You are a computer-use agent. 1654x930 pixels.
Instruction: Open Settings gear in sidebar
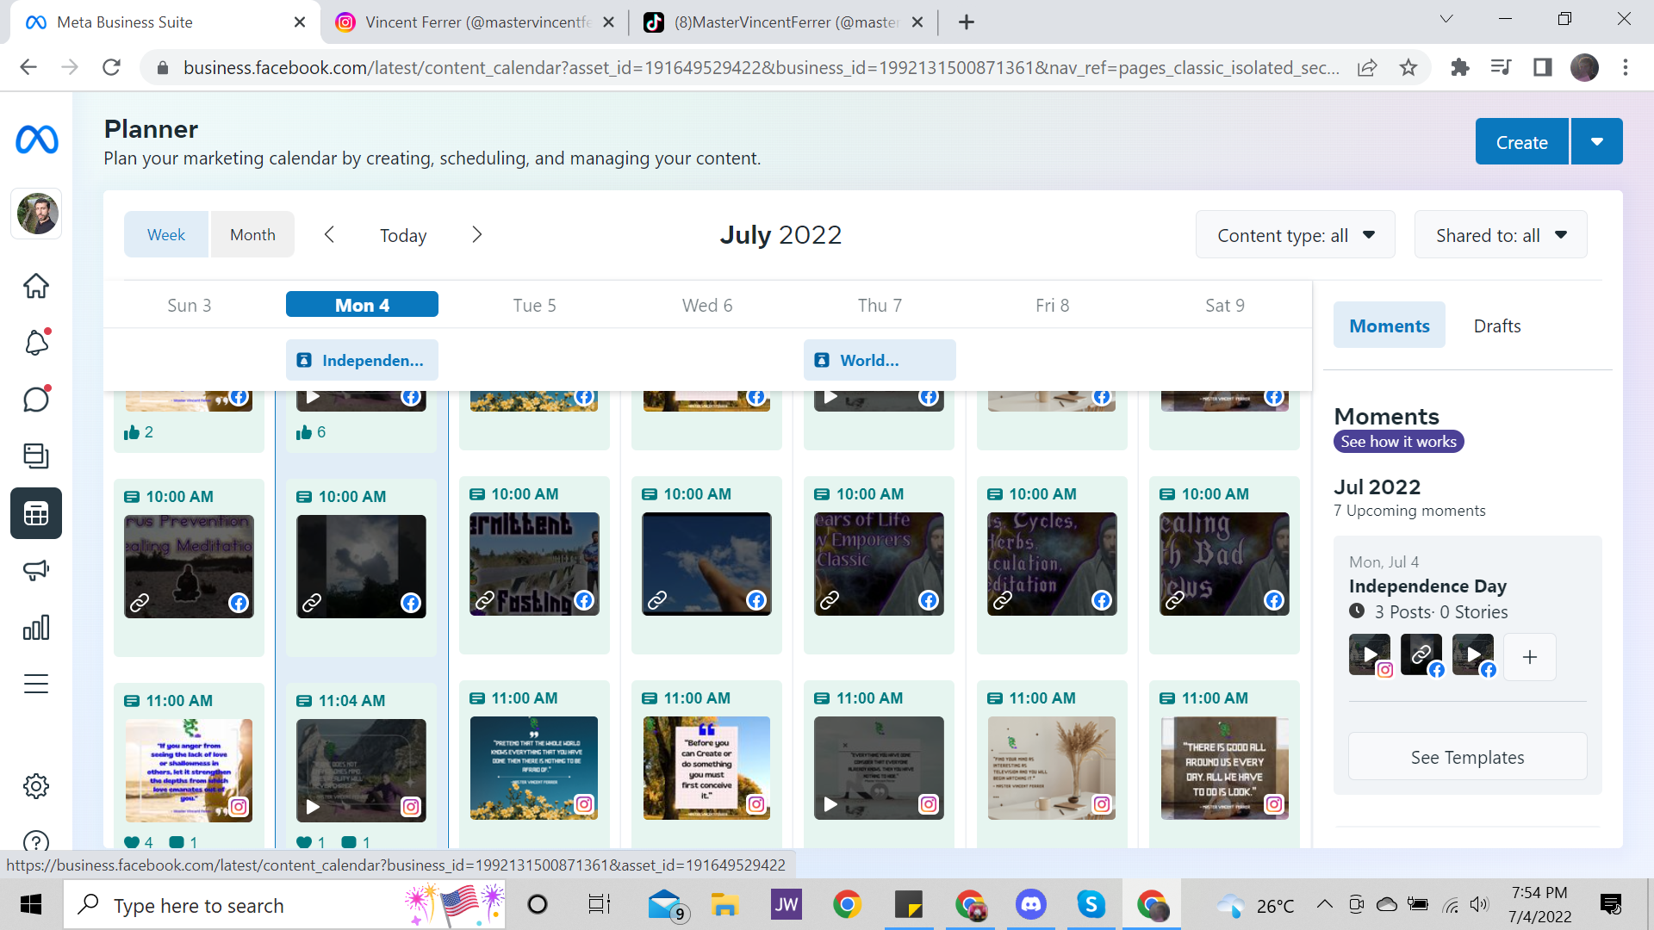coord(36,785)
